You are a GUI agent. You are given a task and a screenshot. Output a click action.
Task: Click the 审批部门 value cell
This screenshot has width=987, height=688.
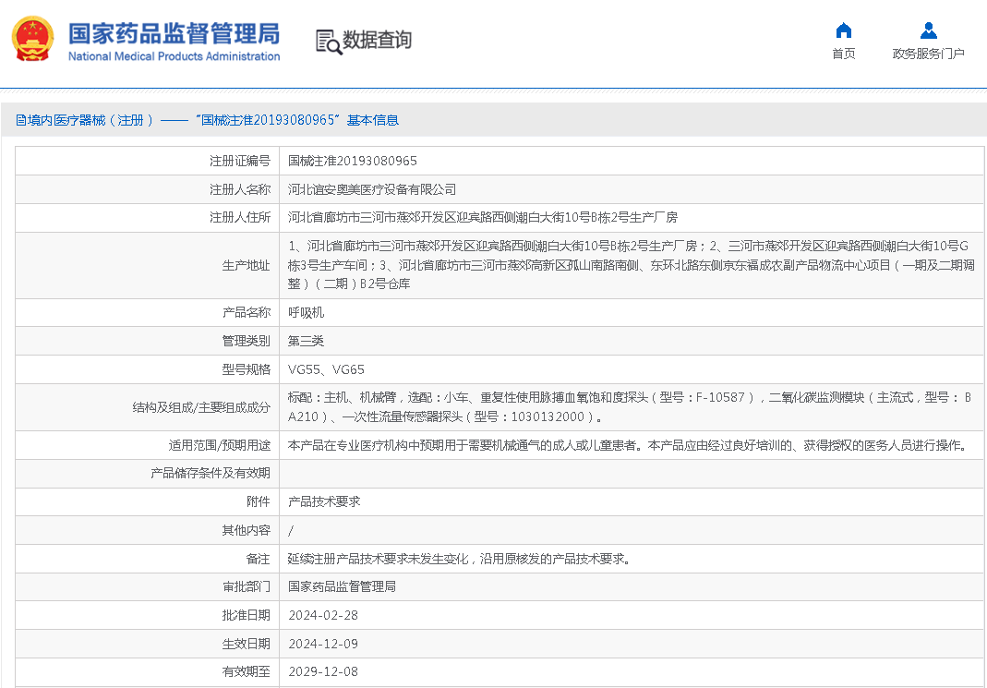coord(342,586)
